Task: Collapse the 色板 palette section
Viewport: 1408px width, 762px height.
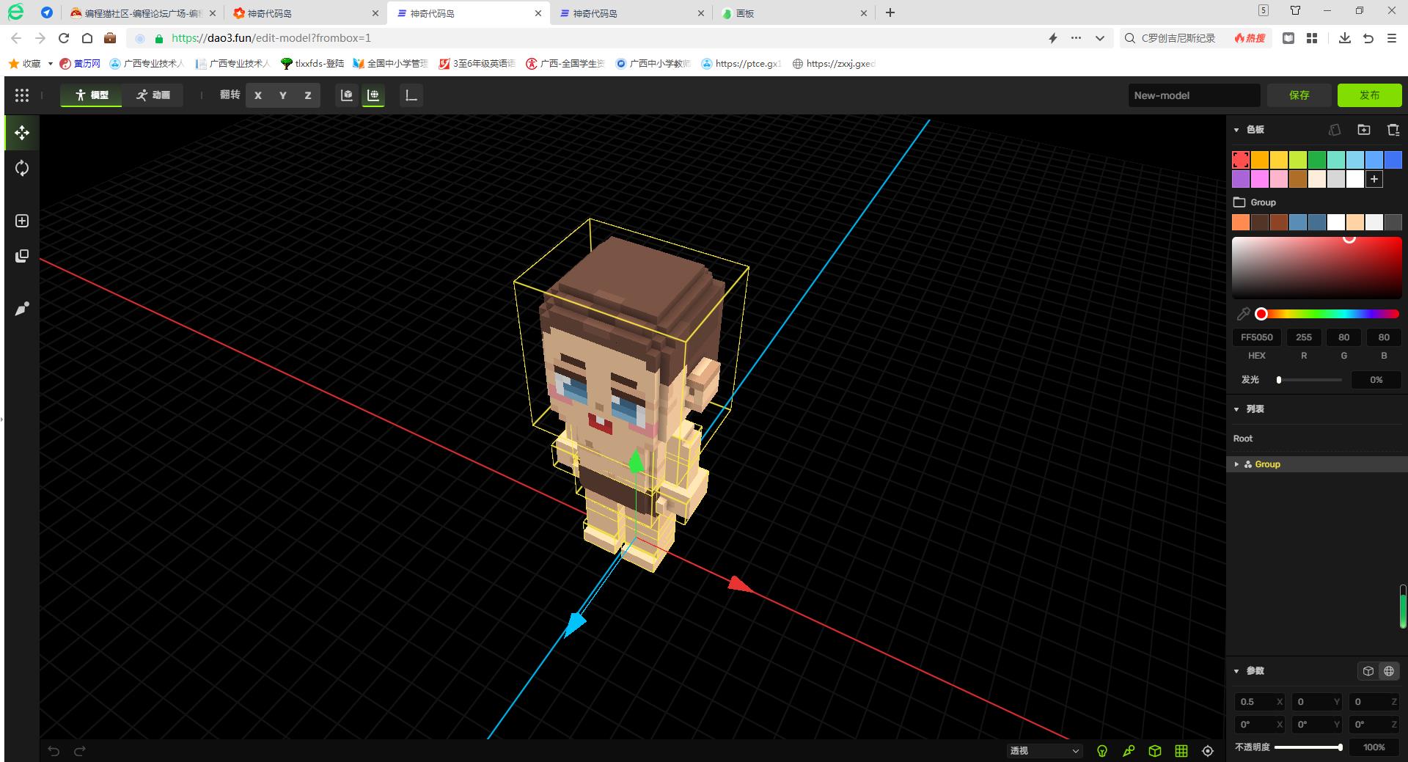Action: tap(1236, 130)
